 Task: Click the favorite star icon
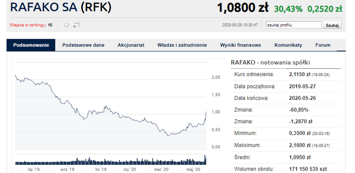66,25
